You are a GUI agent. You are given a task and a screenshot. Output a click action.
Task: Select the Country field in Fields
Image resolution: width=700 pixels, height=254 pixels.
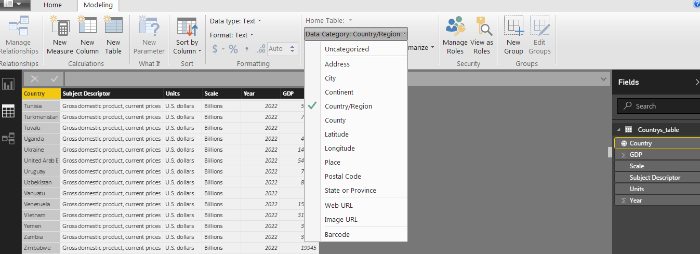point(657,143)
